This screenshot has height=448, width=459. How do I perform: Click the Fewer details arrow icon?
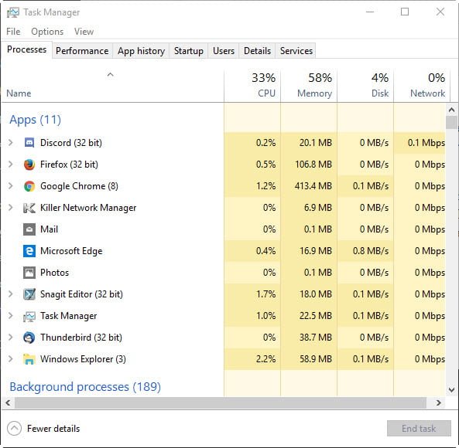tap(14, 429)
